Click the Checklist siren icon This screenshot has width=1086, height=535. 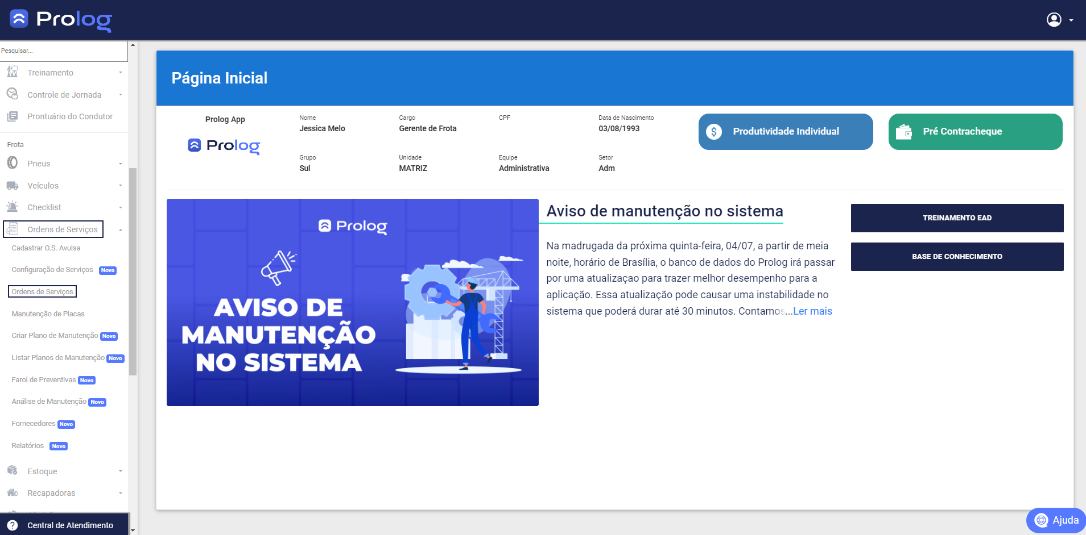click(x=12, y=207)
